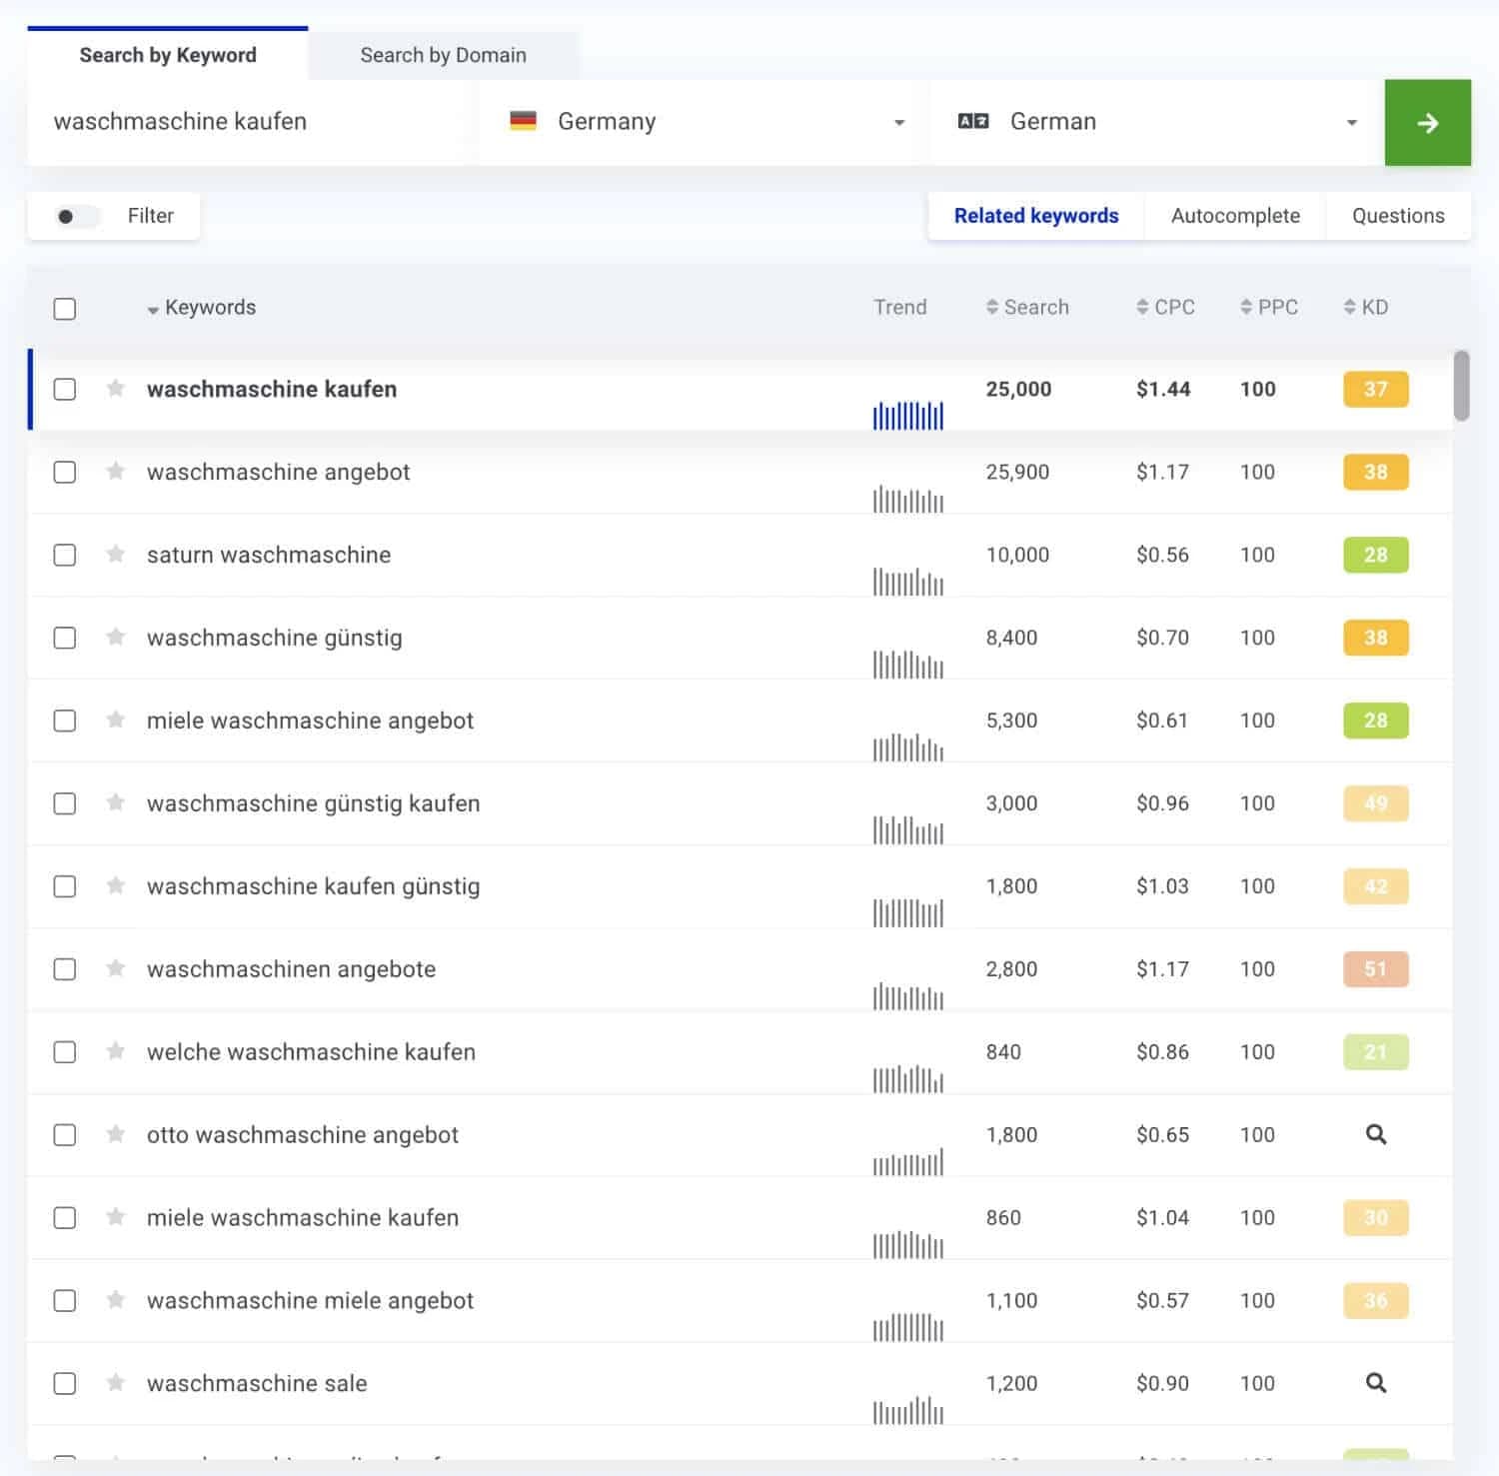
Task: Open the Germany country dropdown
Action: pyautogui.click(x=898, y=121)
